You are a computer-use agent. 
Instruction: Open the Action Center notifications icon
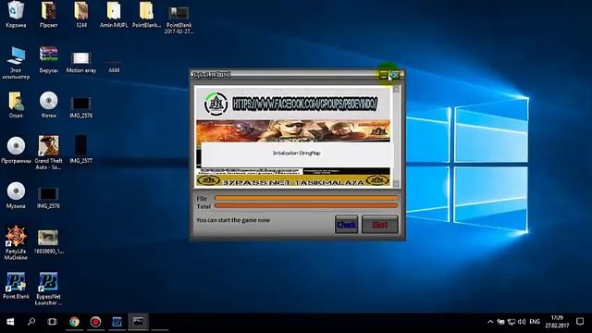point(580,322)
